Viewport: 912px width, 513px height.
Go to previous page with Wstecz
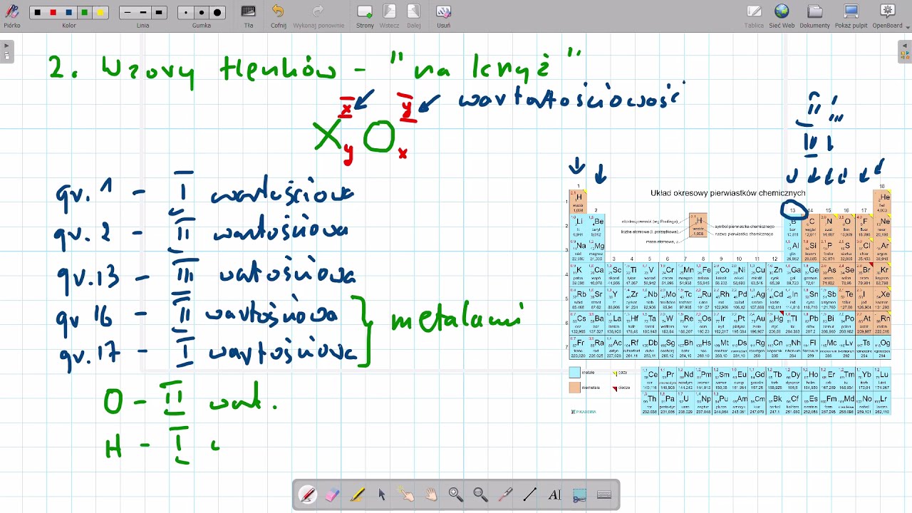point(389,15)
